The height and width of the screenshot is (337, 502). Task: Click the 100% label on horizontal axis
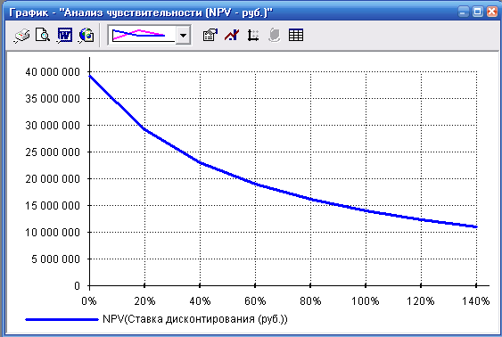pos(366,301)
